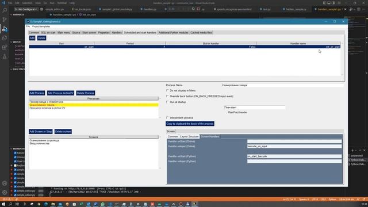
Task: Click Delete screen button
Action: [x=63, y=132]
